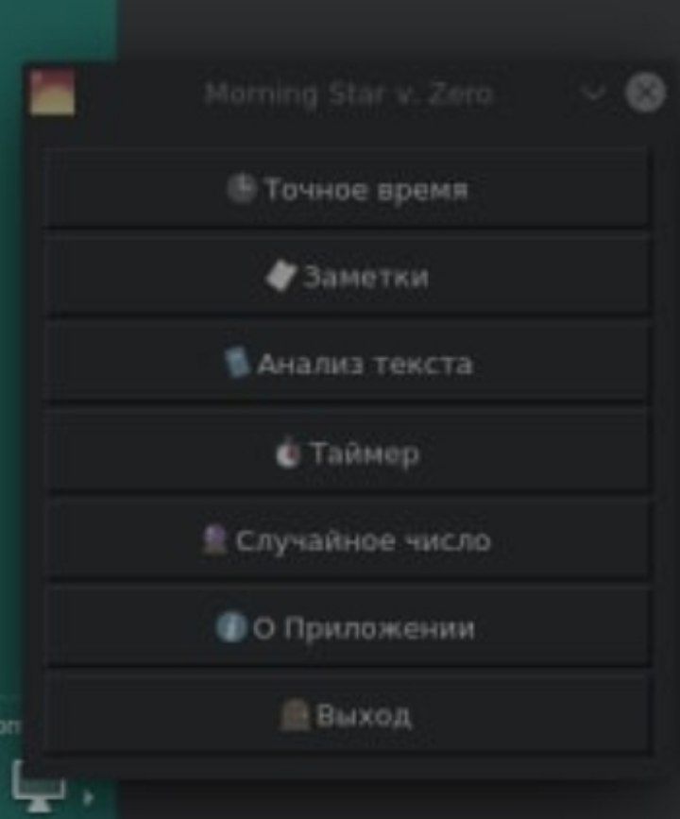Open the title bar chevron dropdown menu
Image resolution: width=680 pixels, height=819 pixels.
[593, 94]
